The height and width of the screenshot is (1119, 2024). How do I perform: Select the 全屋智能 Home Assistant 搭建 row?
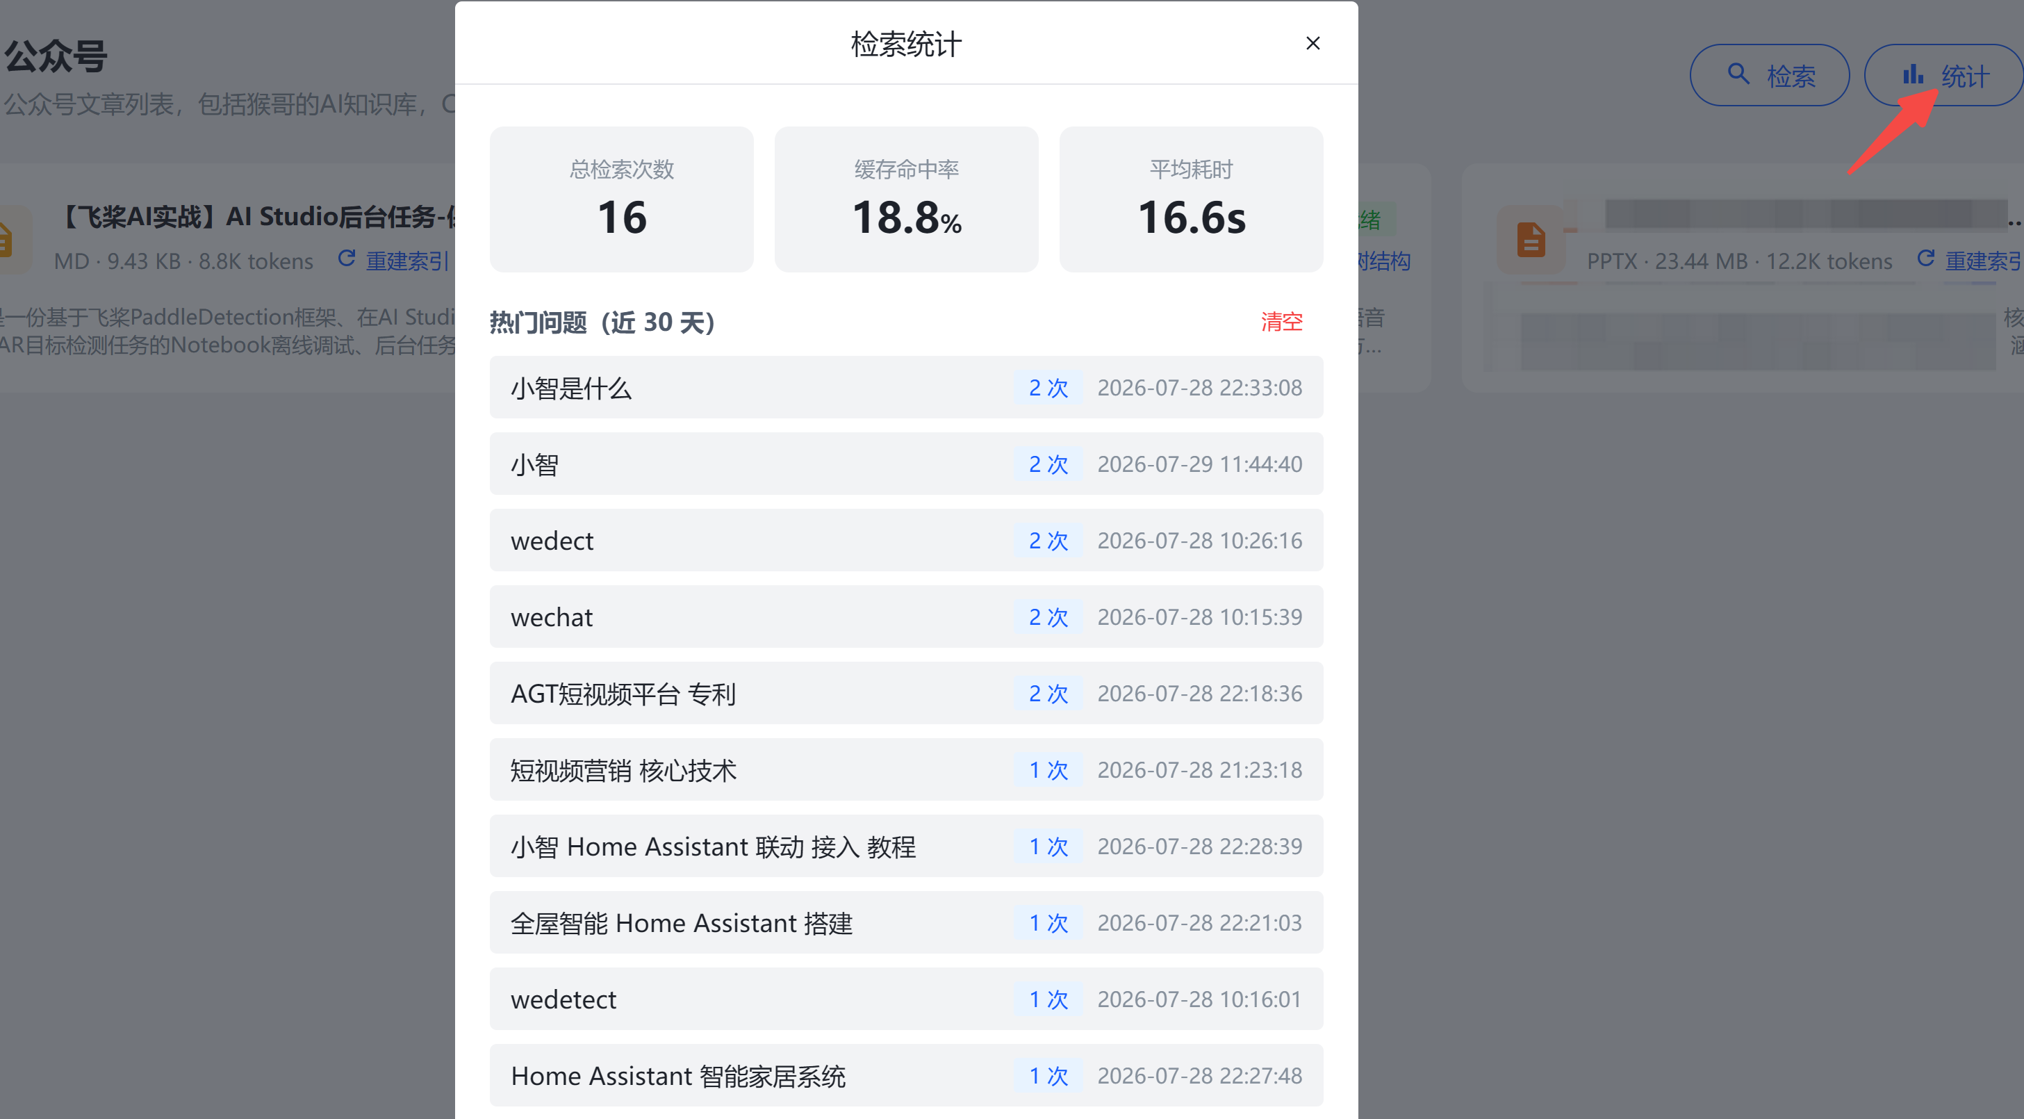[x=906, y=922]
